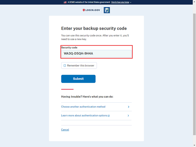This screenshot has width=196, height=147.
Task: Click the US flag icon in banner
Action: point(65,2)
